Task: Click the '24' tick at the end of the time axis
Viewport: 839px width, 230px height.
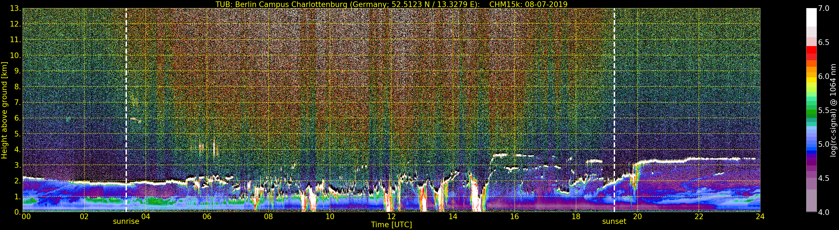Action: 760,217
